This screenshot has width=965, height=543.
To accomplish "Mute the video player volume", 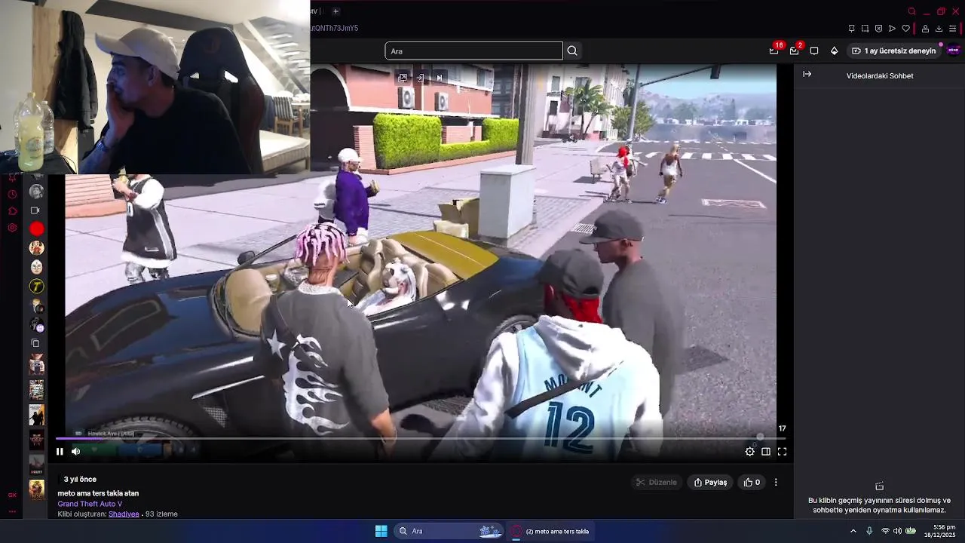I will tap(75, 452).
